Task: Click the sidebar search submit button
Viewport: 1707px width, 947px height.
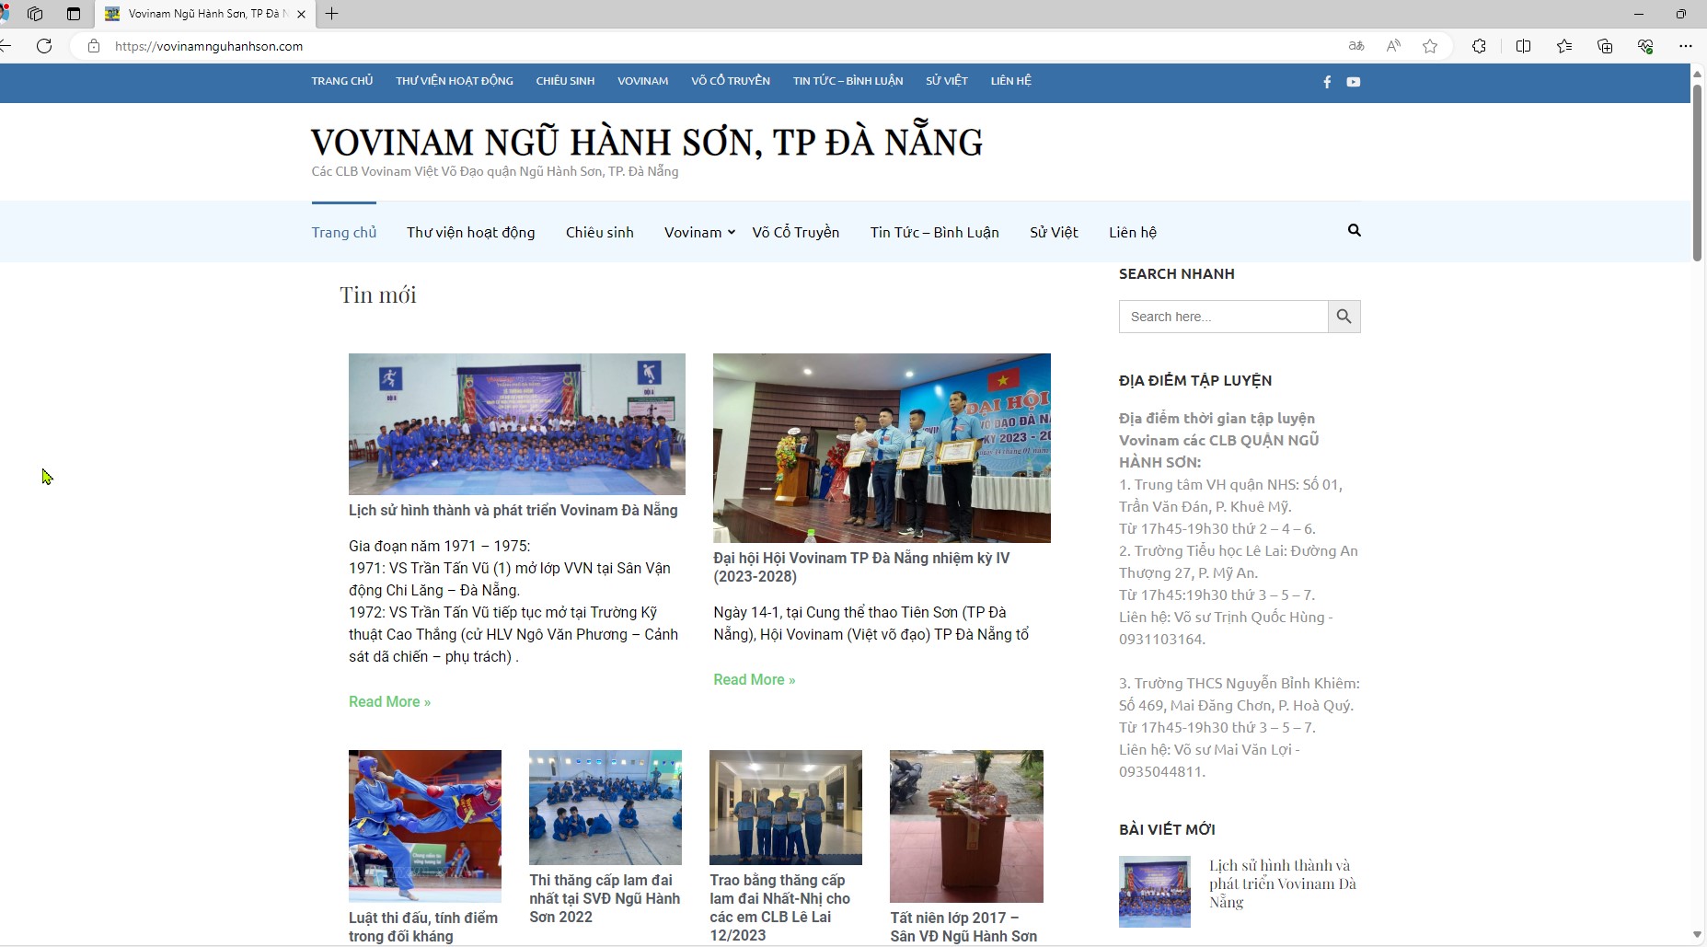Action: click(1344, 317)
